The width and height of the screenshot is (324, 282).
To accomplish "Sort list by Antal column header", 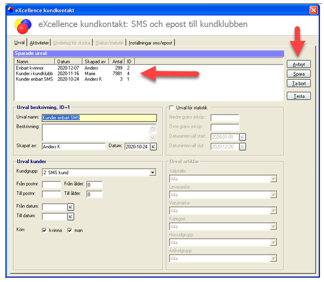I will point(117,61).
